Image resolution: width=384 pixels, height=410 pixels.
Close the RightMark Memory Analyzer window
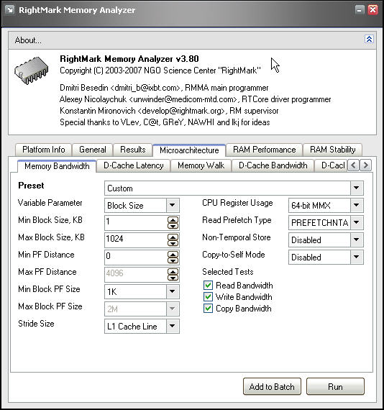tap(372, 10)
